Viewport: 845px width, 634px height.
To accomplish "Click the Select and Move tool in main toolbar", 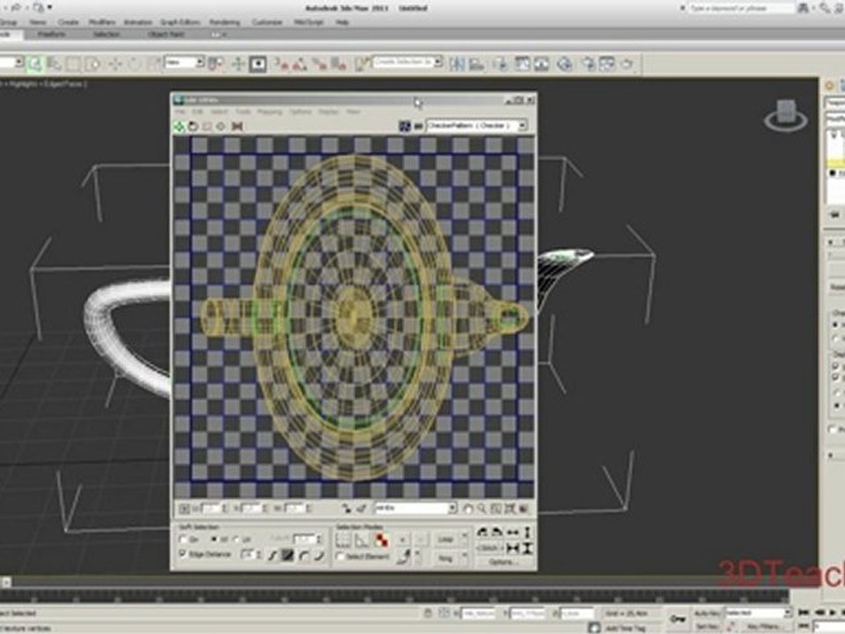I will click(114, 64).
